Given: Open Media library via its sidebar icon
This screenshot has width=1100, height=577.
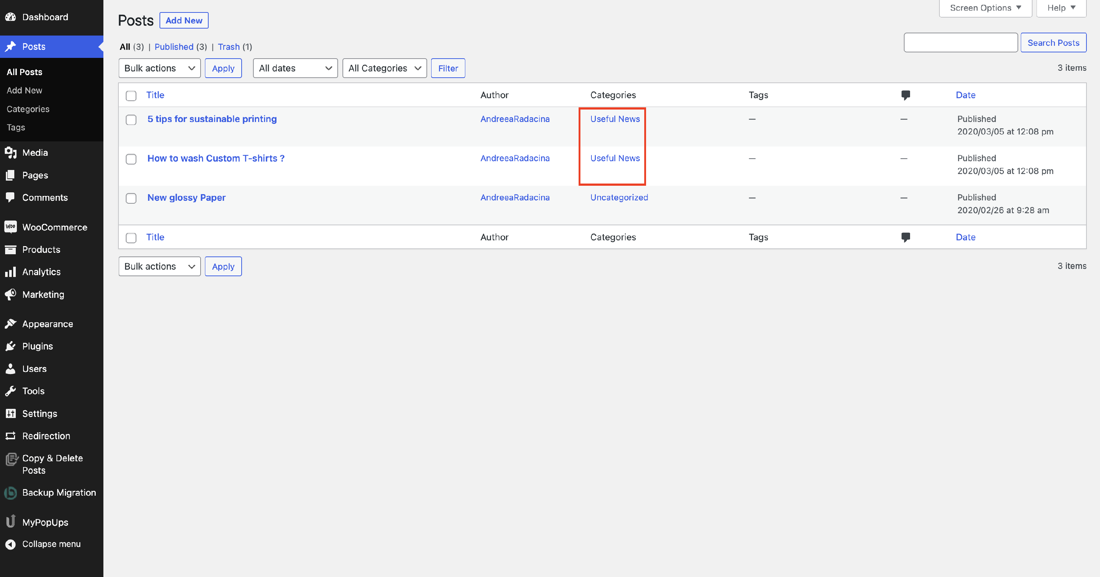Looking at the screenshot, I should tap(11, 153).
